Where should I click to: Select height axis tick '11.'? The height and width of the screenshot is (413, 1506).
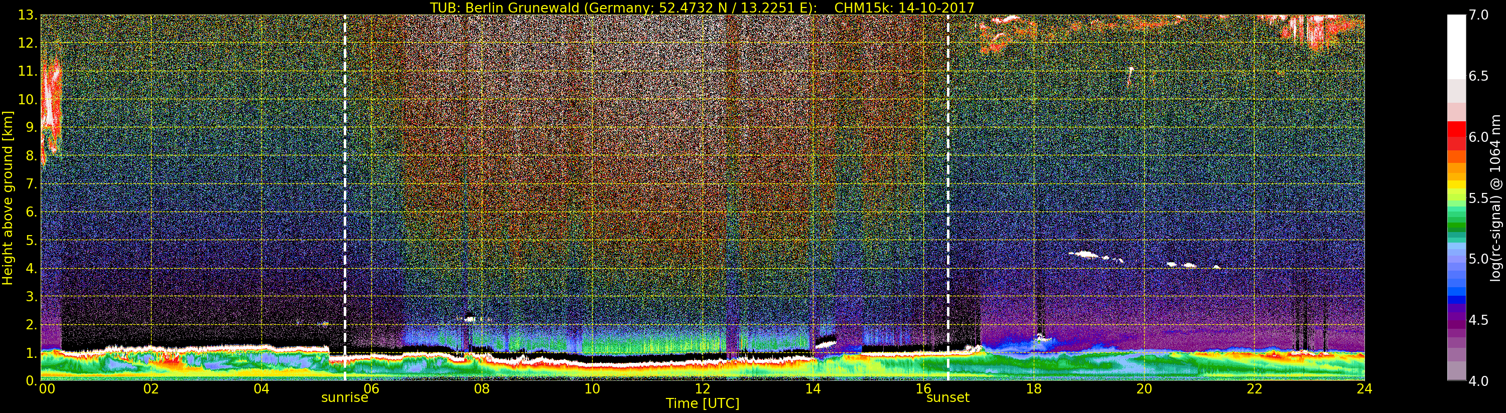click(x=27, y=71)
